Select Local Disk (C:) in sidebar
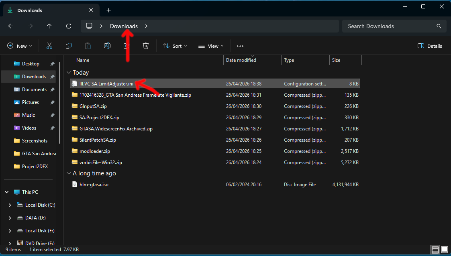451x256 pixels. (x=40, y=205)
